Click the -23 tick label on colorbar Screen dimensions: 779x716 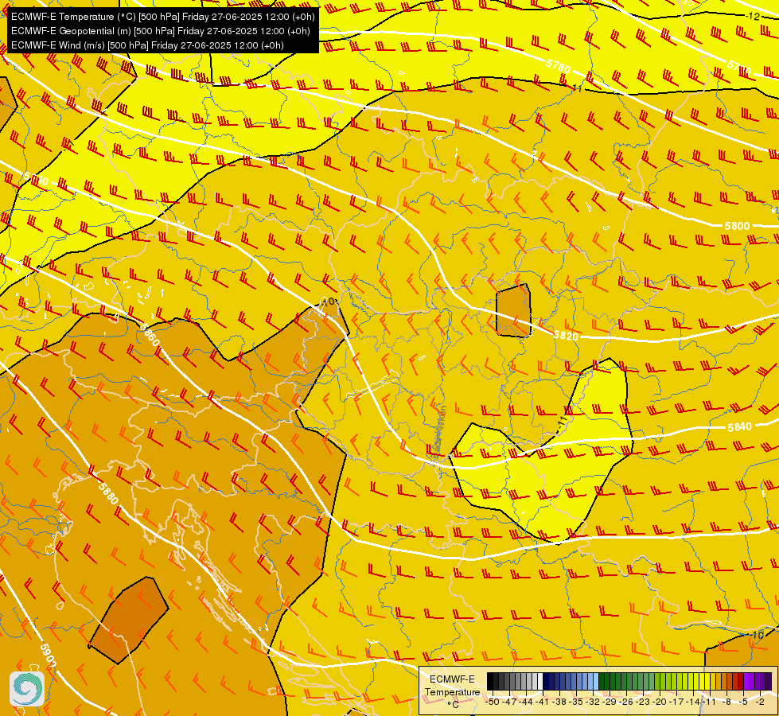(644, 702)
